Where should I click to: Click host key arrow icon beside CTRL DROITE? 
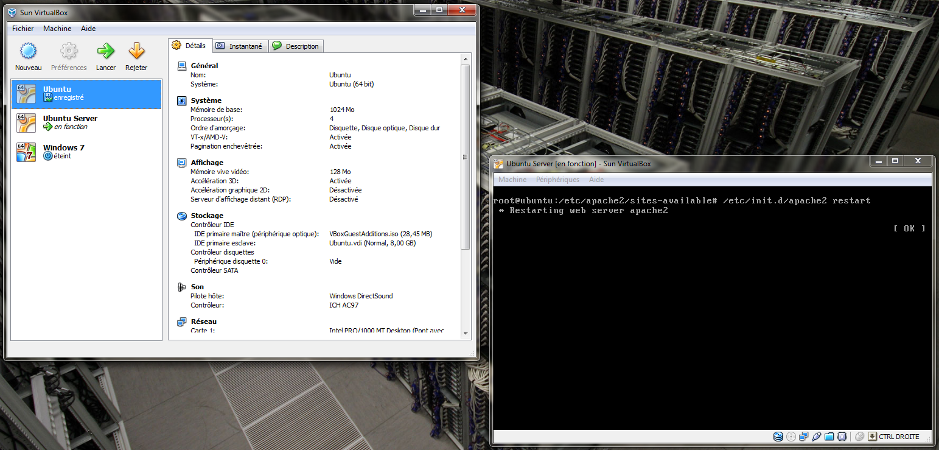pos(872,437)
